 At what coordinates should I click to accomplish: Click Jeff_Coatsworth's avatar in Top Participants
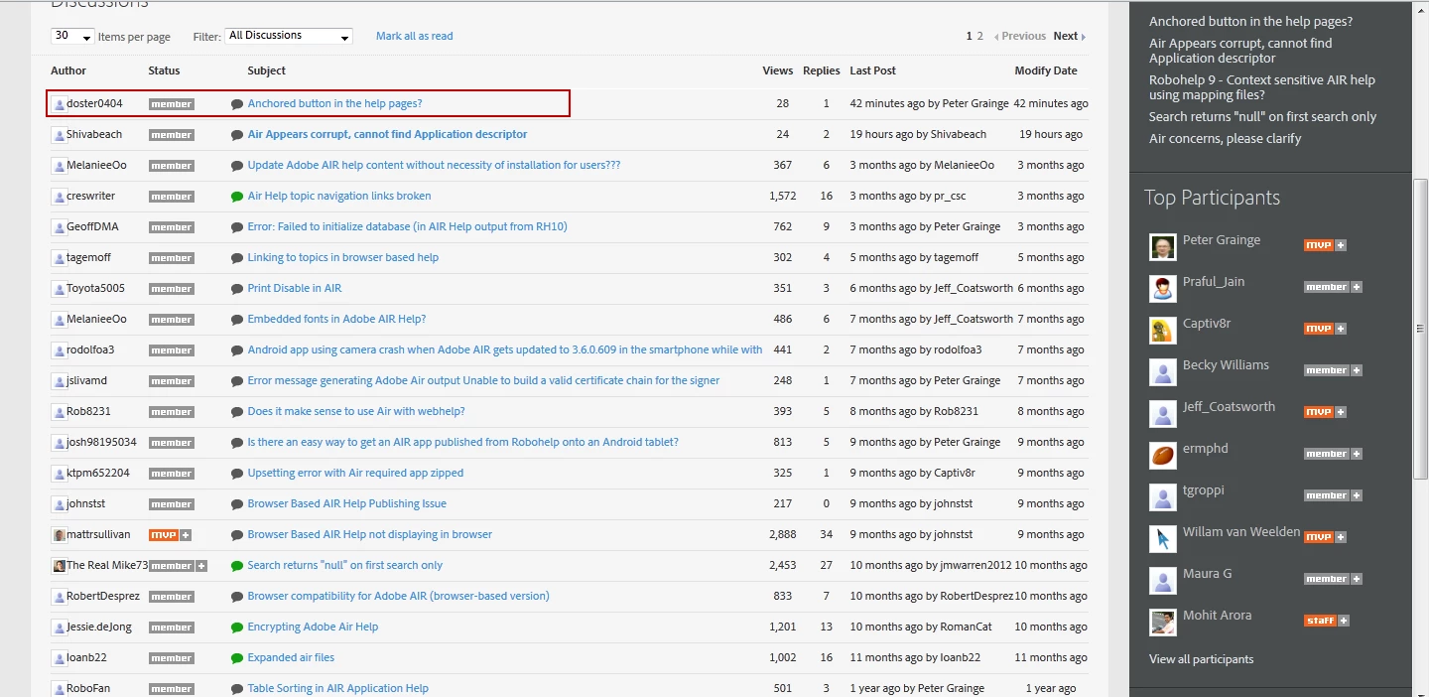coord(1162,414)
